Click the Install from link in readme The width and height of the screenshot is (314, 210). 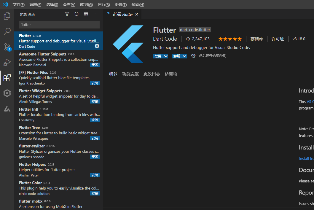[306, 158]
